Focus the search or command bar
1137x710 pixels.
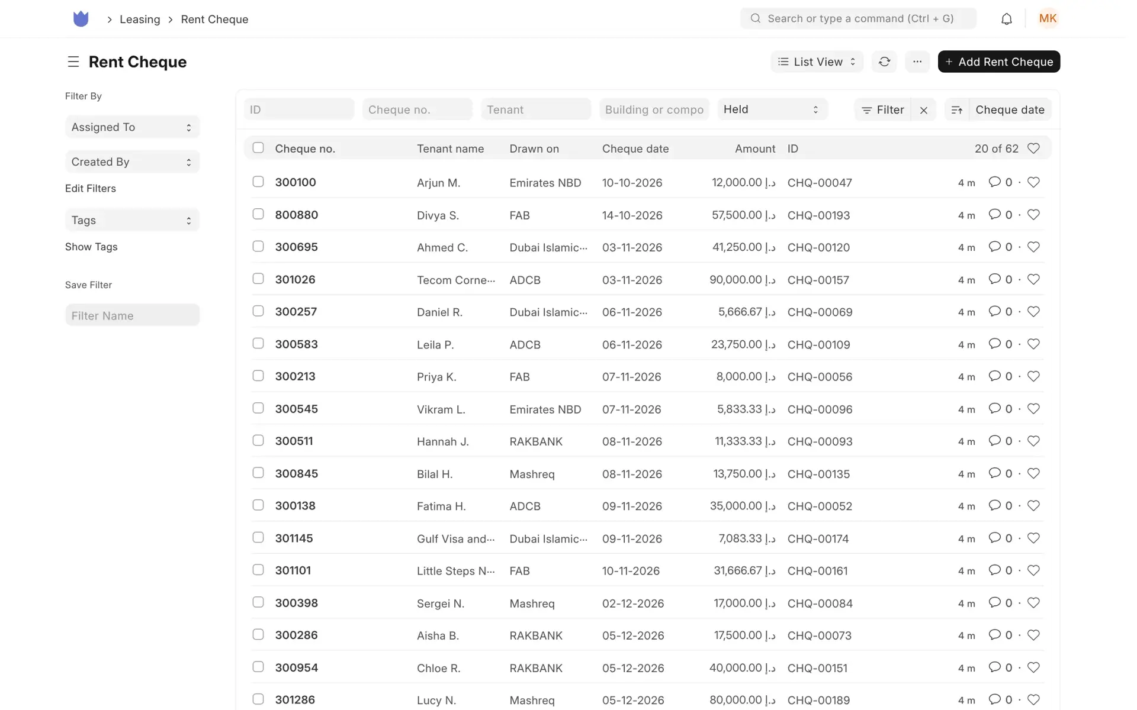(858, 18)
